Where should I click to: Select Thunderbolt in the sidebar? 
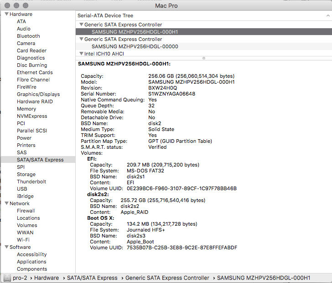(x=31, y=182)
